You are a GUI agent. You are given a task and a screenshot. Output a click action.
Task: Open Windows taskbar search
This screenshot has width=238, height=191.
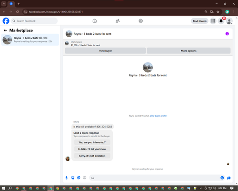click(x=10, y=188)
